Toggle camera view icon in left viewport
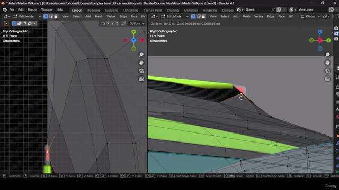The height and width of the screenshot is (190, 339). [x=141, y=71]
